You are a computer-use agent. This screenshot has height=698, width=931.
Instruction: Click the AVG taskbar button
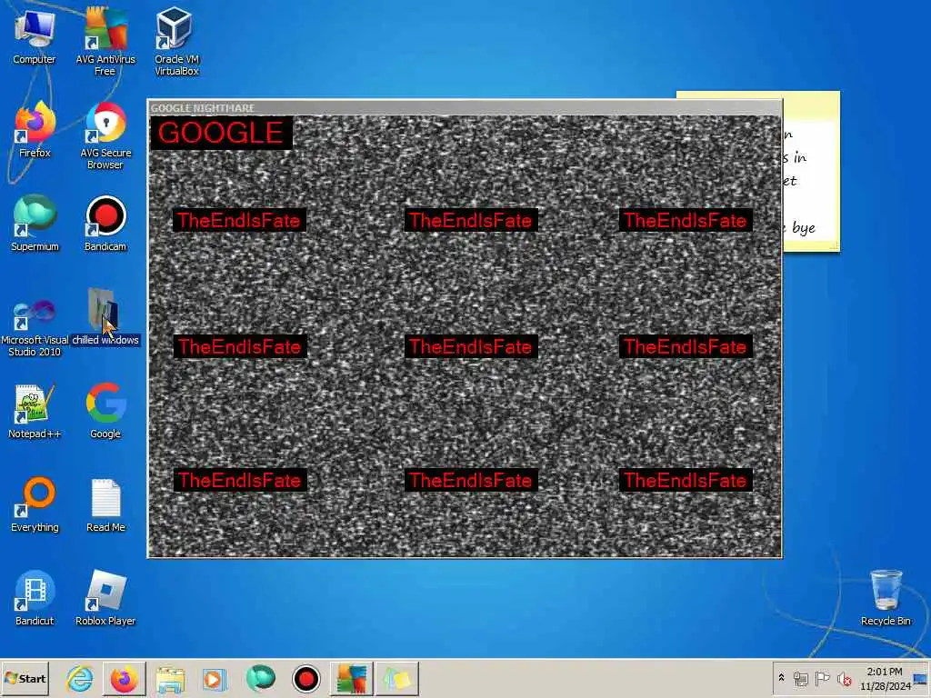click(x=352, y=678)
